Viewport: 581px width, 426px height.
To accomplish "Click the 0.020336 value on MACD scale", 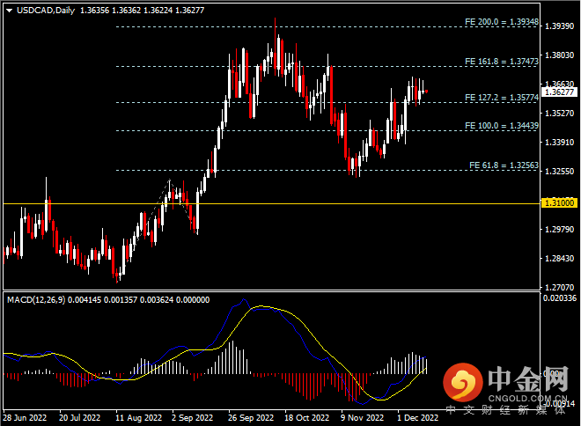I will 560,299.
